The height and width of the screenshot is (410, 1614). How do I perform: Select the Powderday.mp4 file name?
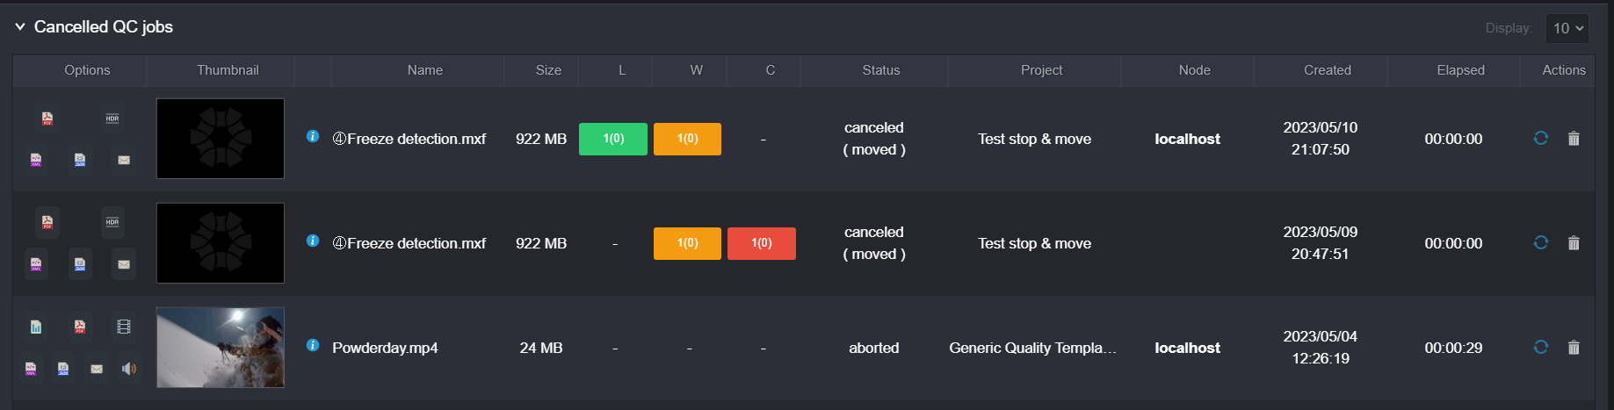(x=385, y=348)
